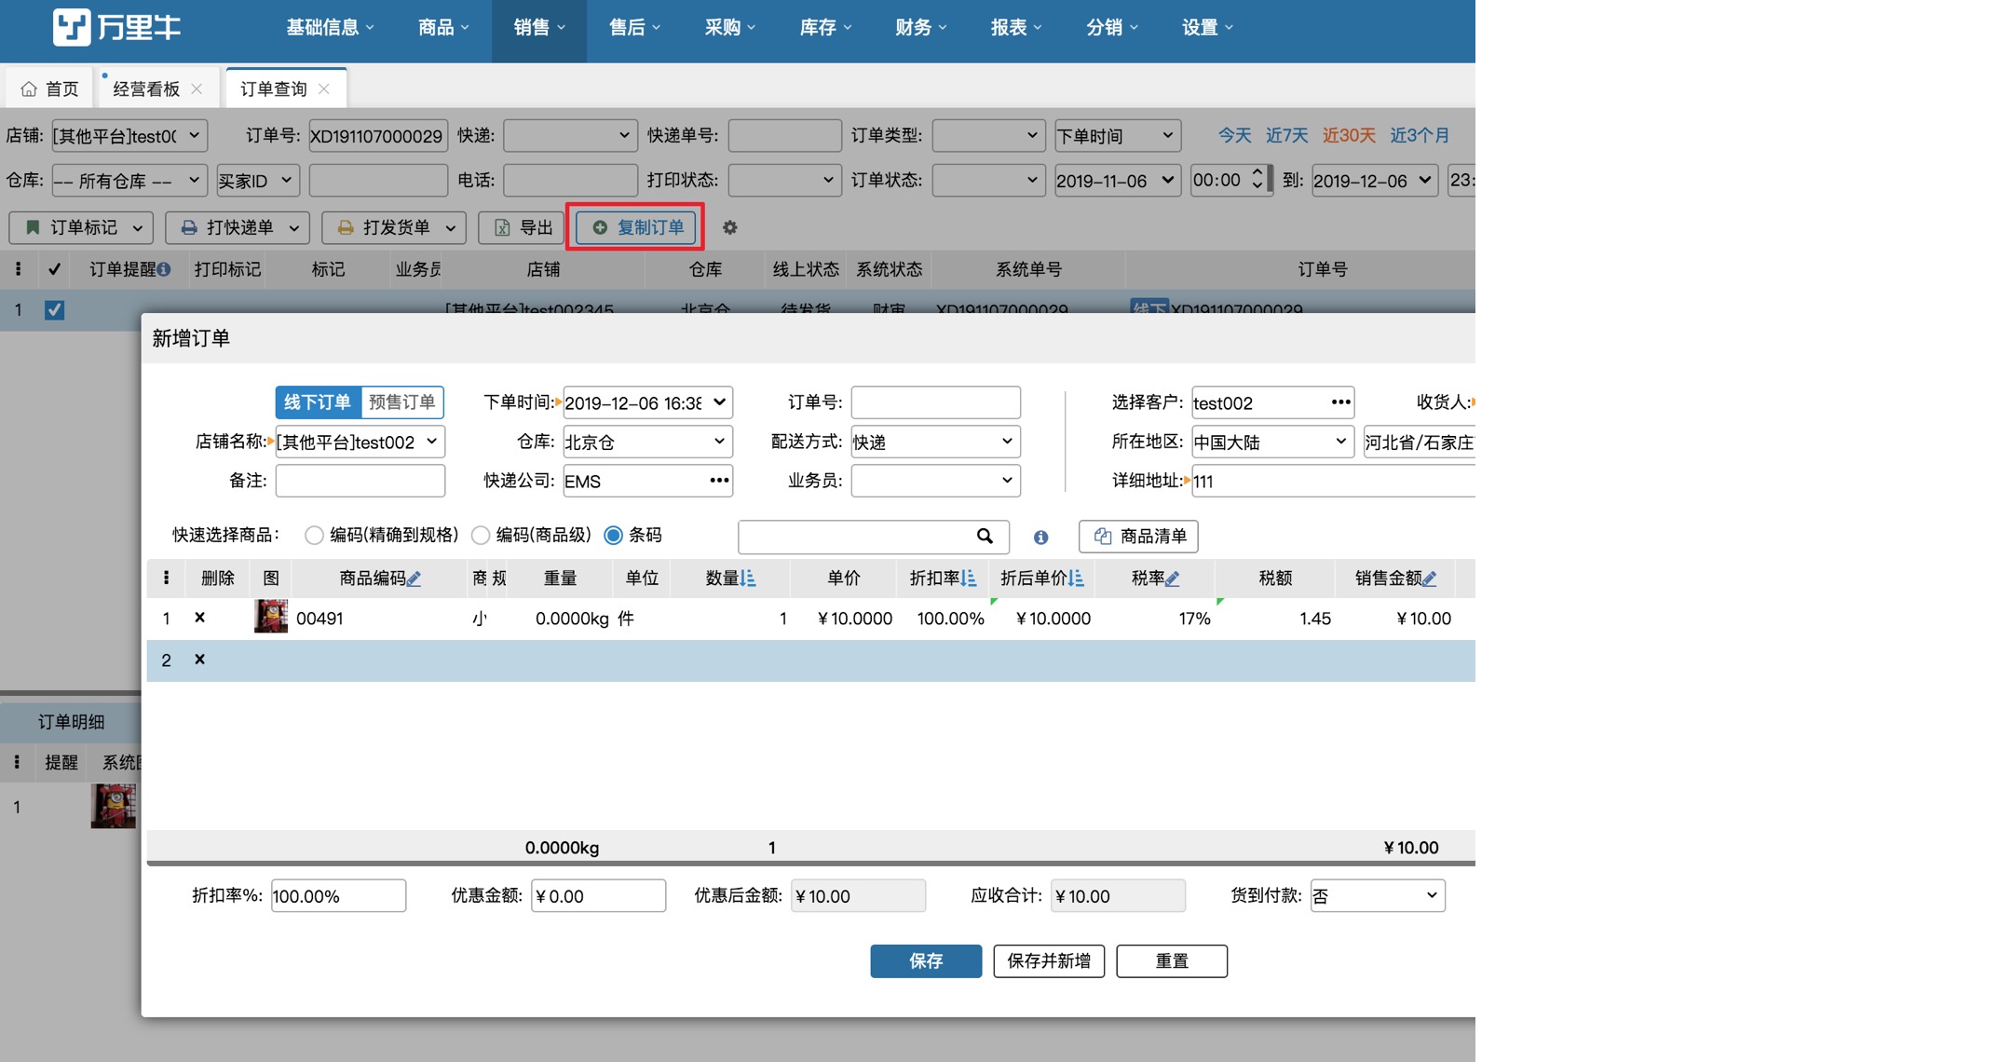Switch to the 预售订单 tab

[x=401, y=402]
